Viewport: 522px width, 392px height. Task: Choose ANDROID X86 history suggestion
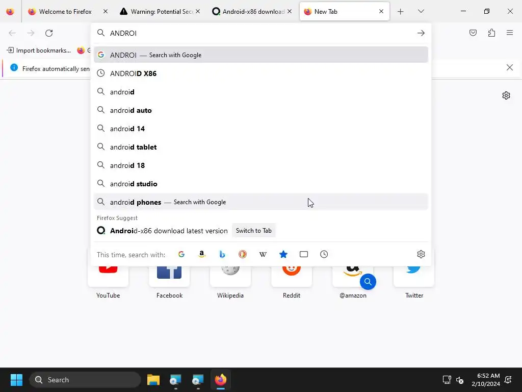(x=260, y=73)
